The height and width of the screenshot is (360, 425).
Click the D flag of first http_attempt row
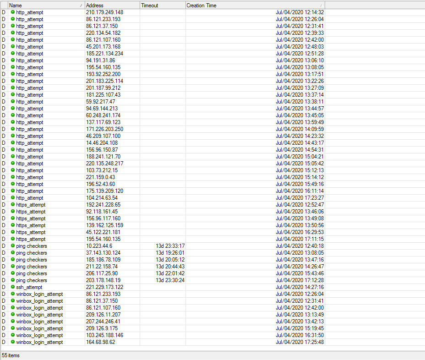point(4,12)
